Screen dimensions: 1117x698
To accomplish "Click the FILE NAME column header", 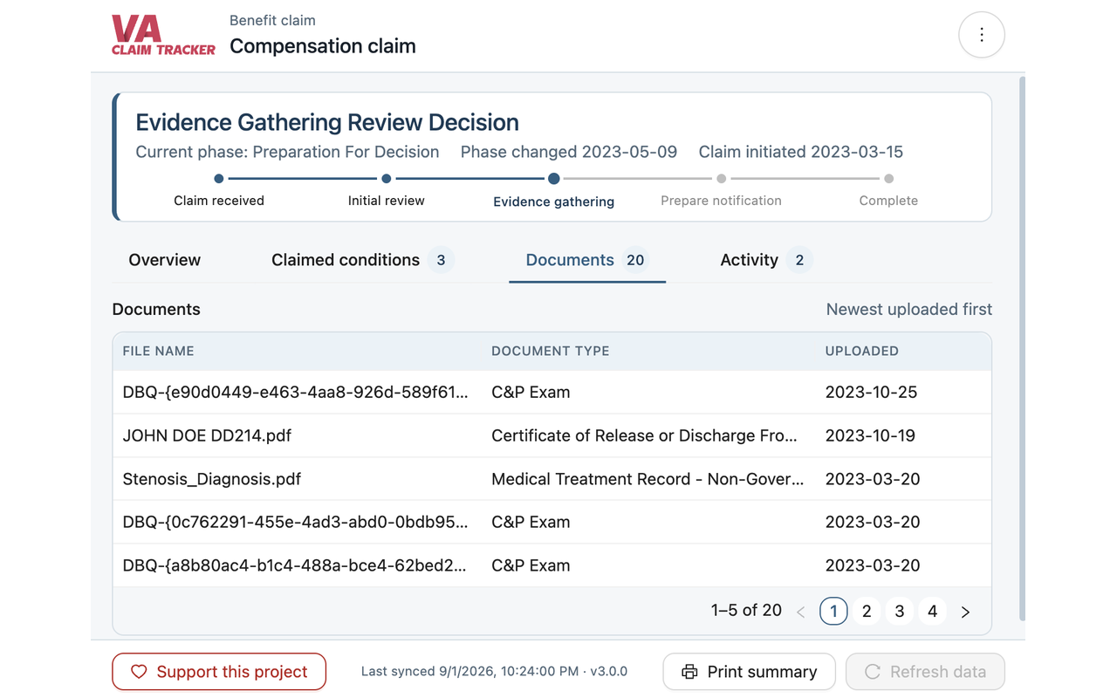I will point(159,351).
